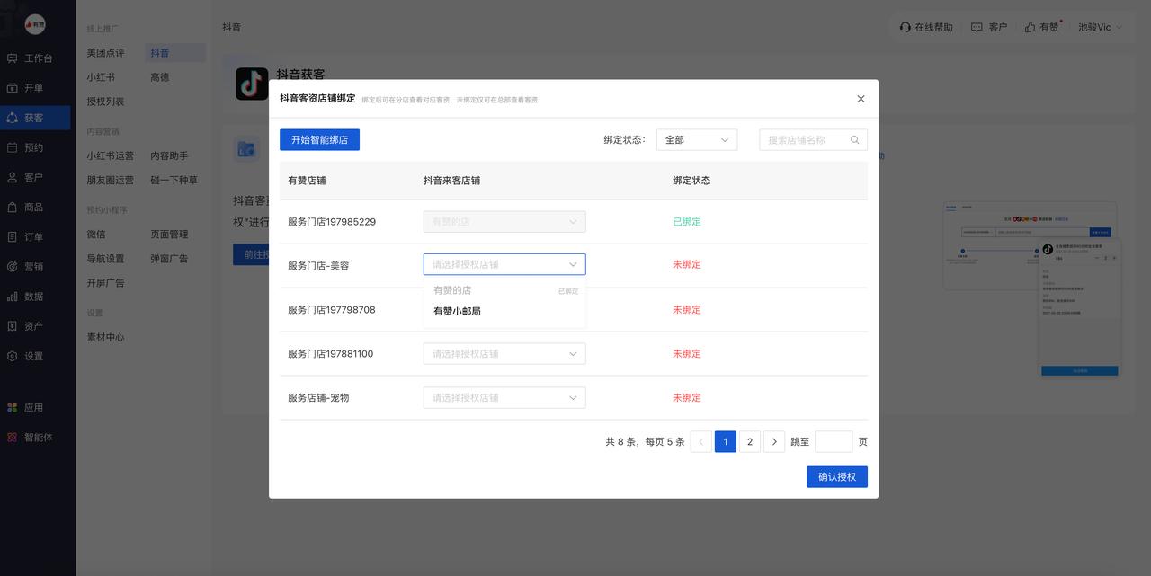Select the 有赞的店 option in list

[504, 290]
